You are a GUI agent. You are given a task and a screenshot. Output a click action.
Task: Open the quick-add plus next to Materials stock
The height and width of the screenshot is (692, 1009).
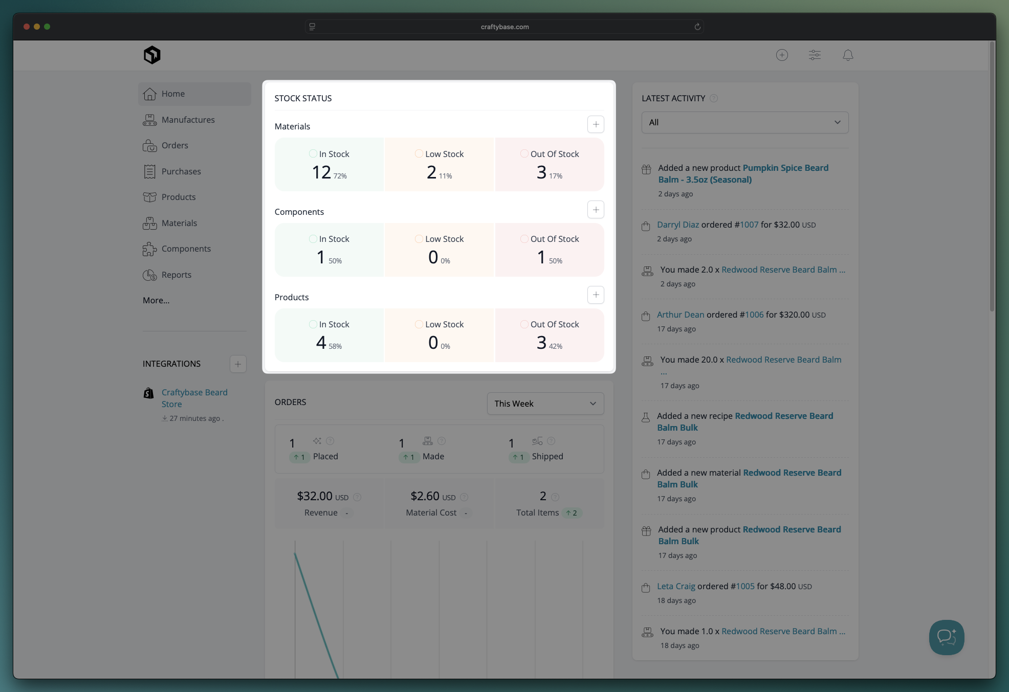point(595,124)
